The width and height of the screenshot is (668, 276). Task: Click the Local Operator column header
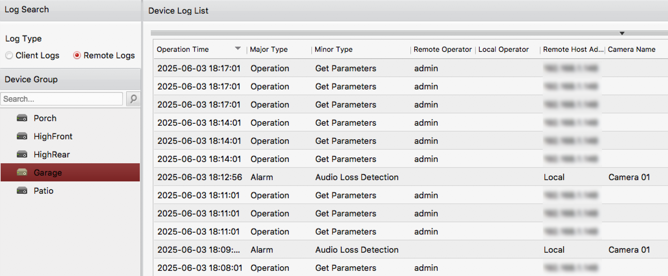click(x=503, y=50)
